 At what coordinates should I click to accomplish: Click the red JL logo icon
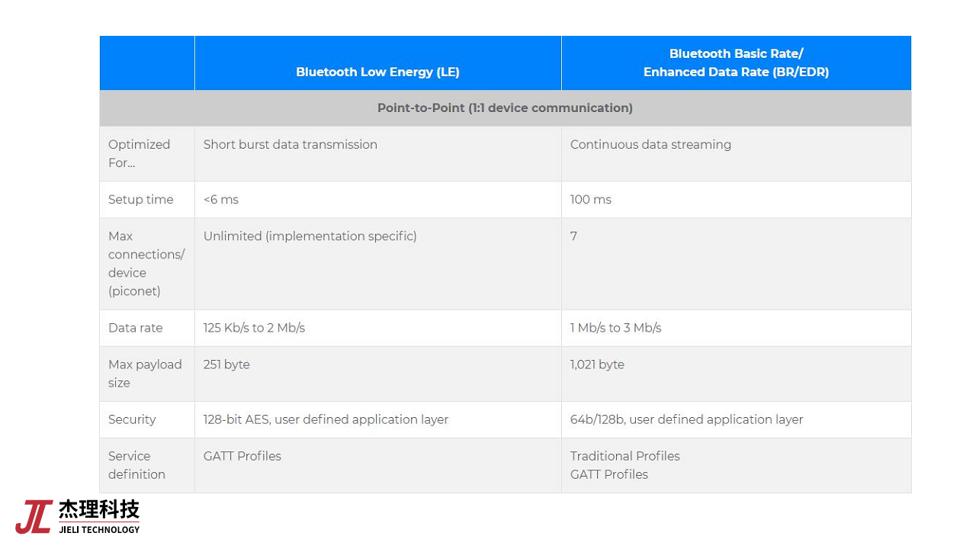(x=34, y=517)
